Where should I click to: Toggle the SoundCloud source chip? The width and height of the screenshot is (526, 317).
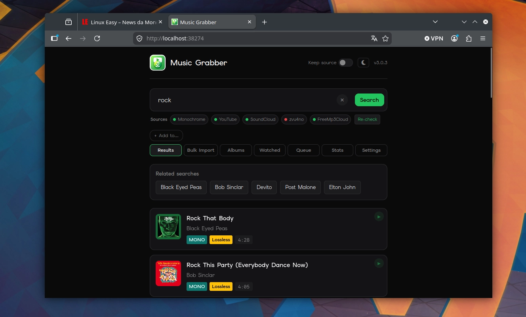coord(260,119)
